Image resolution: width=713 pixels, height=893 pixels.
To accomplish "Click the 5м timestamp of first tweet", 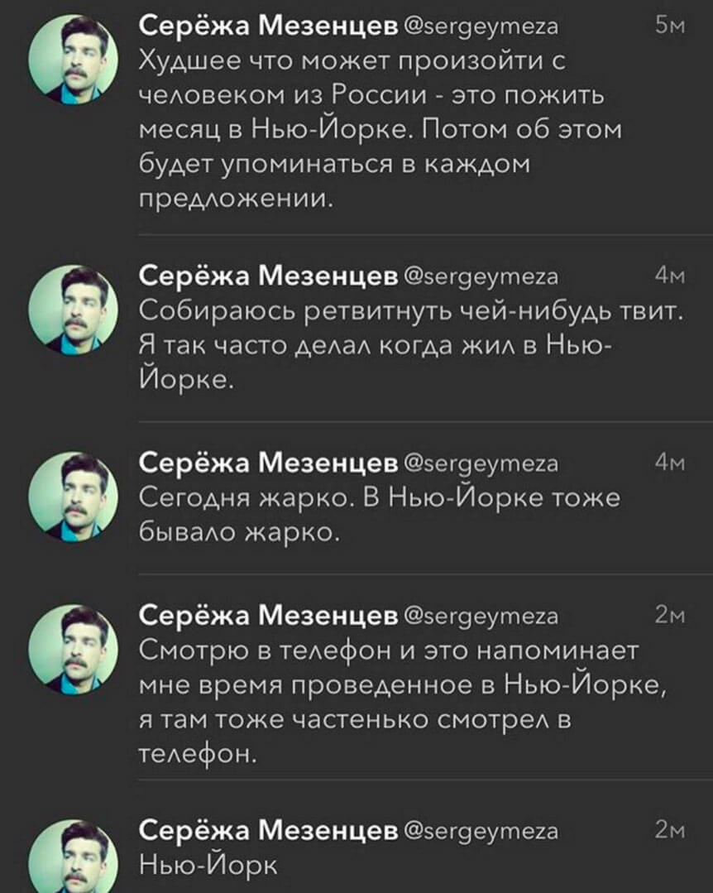I will tap(665, 26).
